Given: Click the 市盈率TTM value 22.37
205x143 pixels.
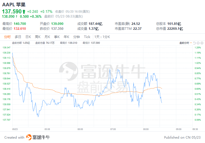Looking at the screenshot, I should 137,28.
